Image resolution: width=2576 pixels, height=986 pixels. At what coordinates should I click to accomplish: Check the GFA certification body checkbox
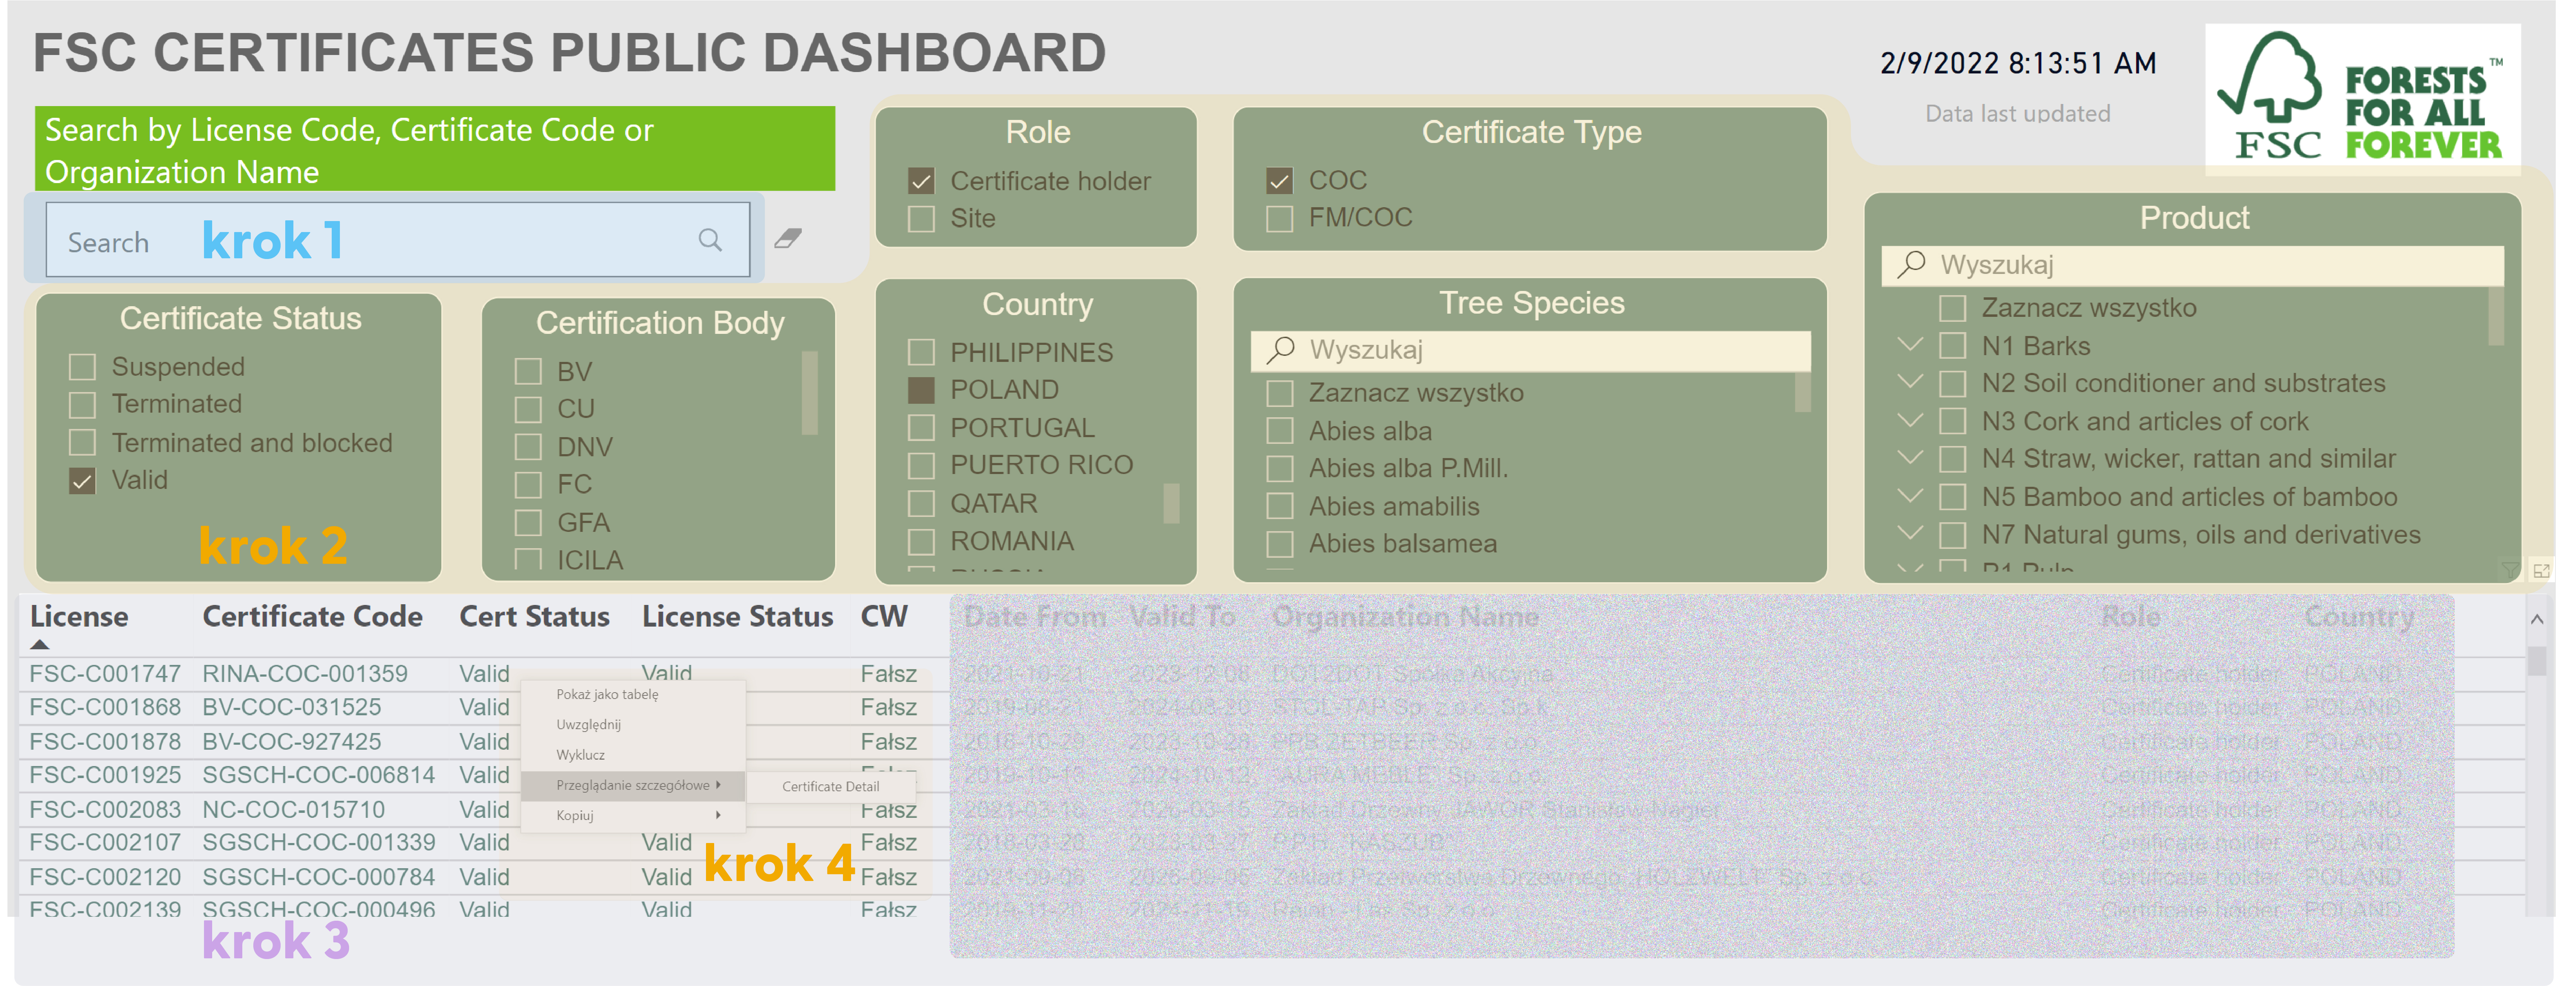[x=528, y=523]
